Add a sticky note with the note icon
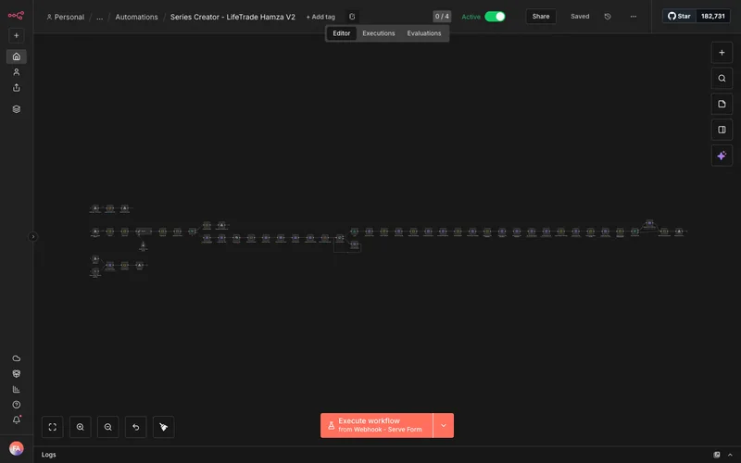This screenshot has width=741, height=463. click(722, 104)
